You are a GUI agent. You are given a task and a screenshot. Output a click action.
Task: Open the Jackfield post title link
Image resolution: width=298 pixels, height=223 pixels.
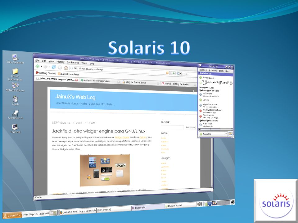99,131
